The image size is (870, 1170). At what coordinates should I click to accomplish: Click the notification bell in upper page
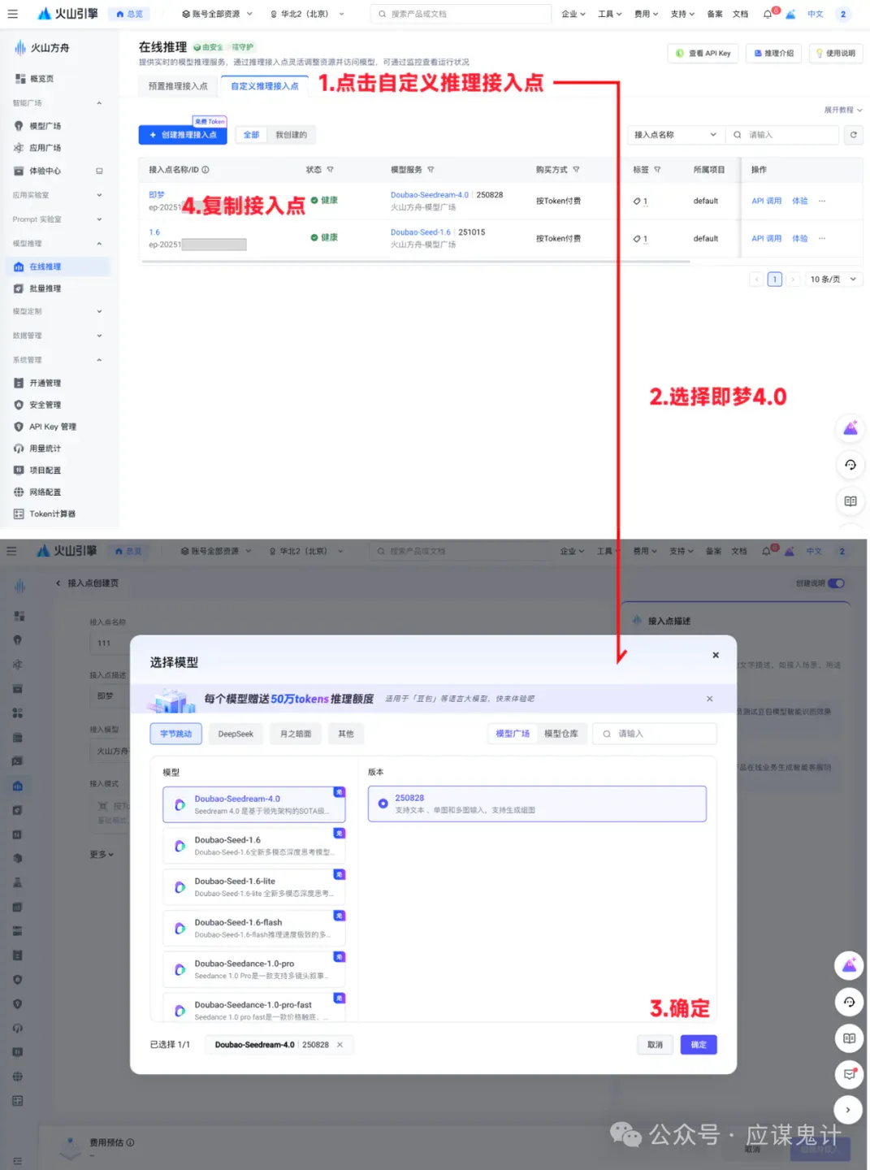point(768,14)
